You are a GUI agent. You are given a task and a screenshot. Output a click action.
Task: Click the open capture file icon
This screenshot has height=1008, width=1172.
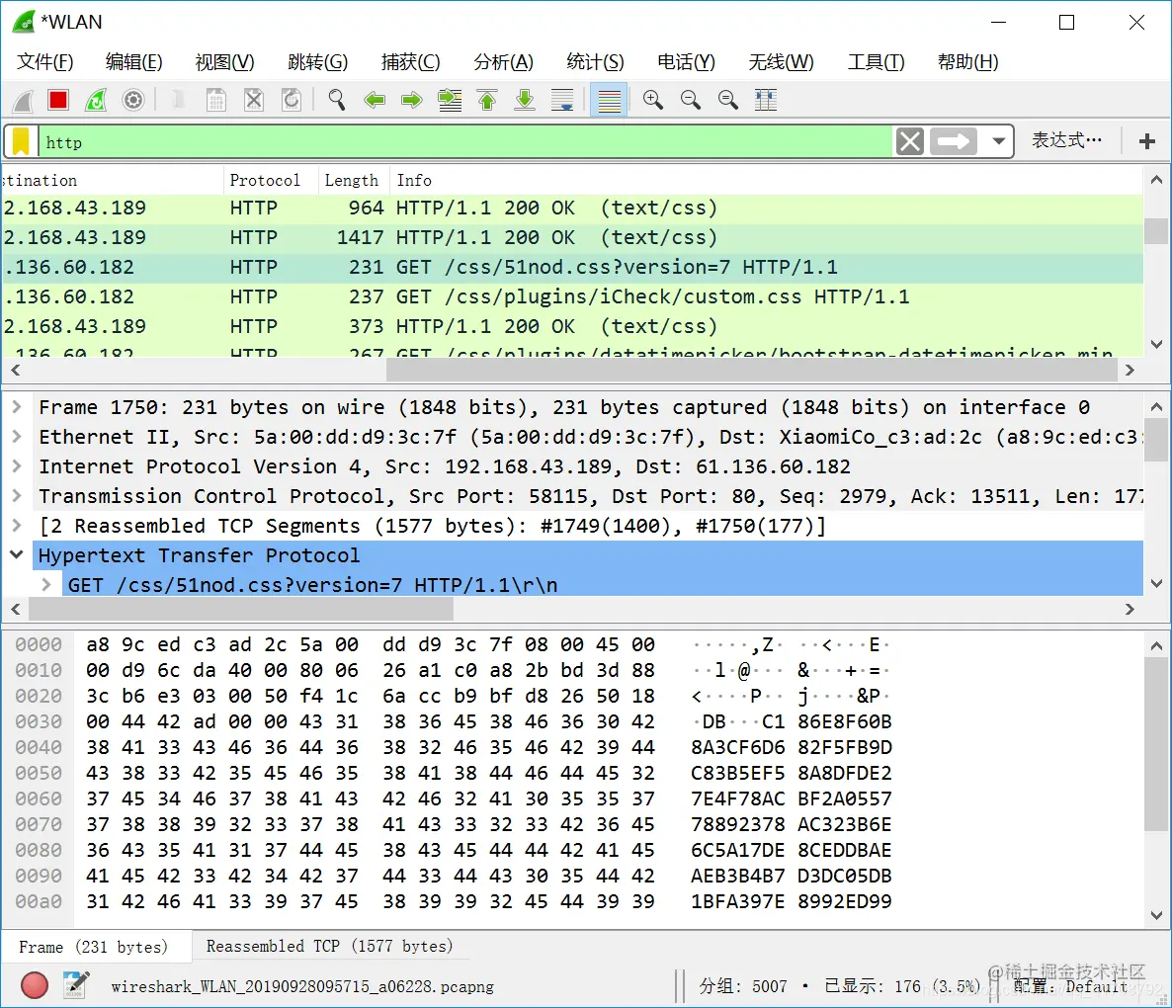(x=179, y=100)
